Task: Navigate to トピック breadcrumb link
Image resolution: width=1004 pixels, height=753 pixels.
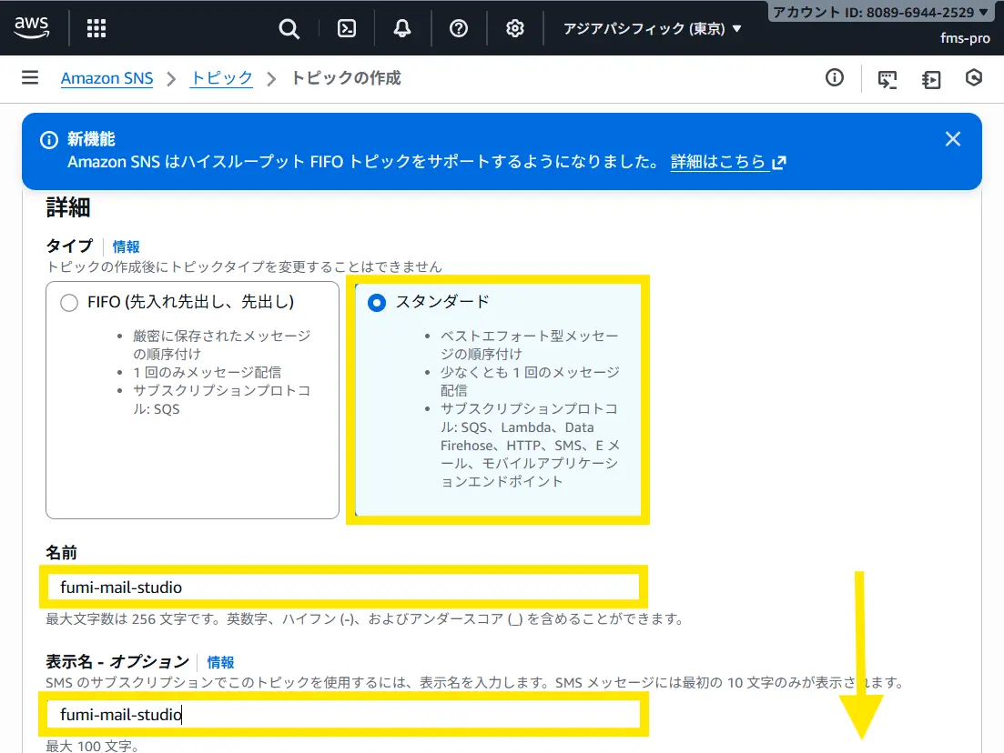Action: tap(221, 78)
